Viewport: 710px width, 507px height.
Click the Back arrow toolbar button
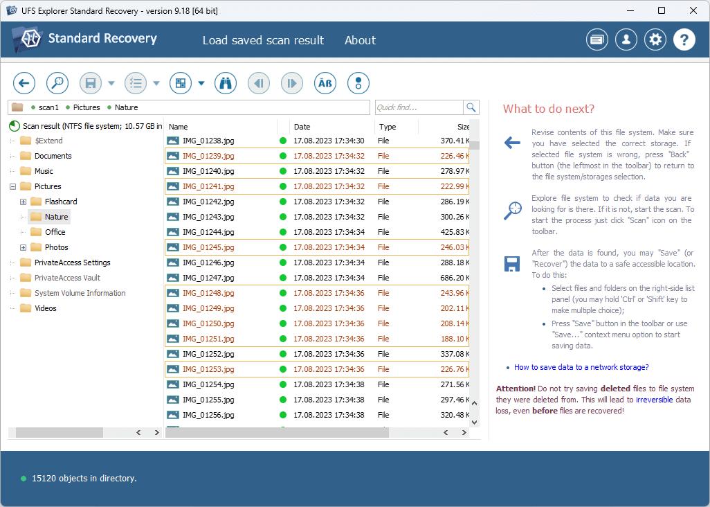(24, 83)
